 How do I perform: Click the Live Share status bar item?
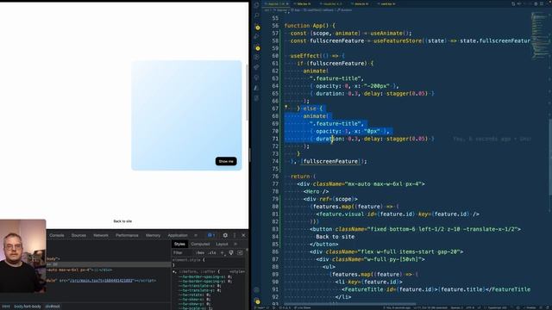(x=302, y=308)
